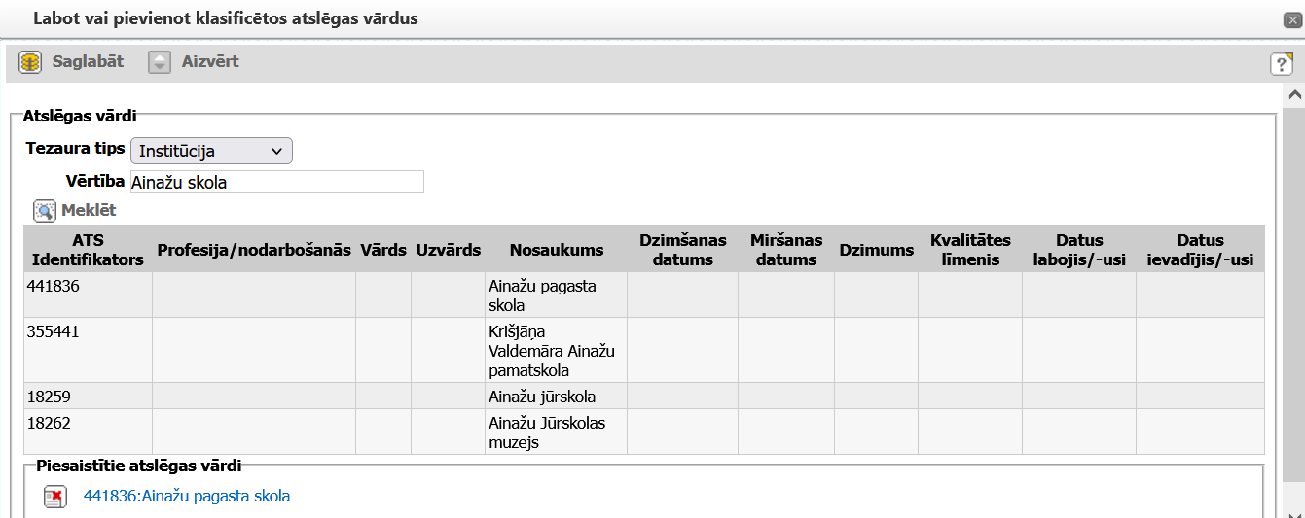Click the Vērtība text input field
Viewport: 1305px width, 518px height.
click(277, 182)
